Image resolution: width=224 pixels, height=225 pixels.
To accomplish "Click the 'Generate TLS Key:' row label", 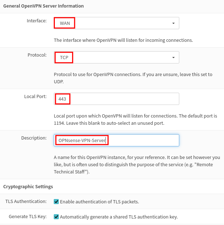I will [x=28, y=217].
